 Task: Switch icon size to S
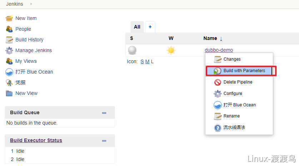pos(142,61)
